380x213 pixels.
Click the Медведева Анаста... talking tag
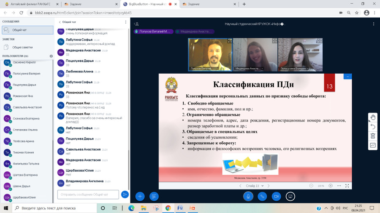[195, 32]
